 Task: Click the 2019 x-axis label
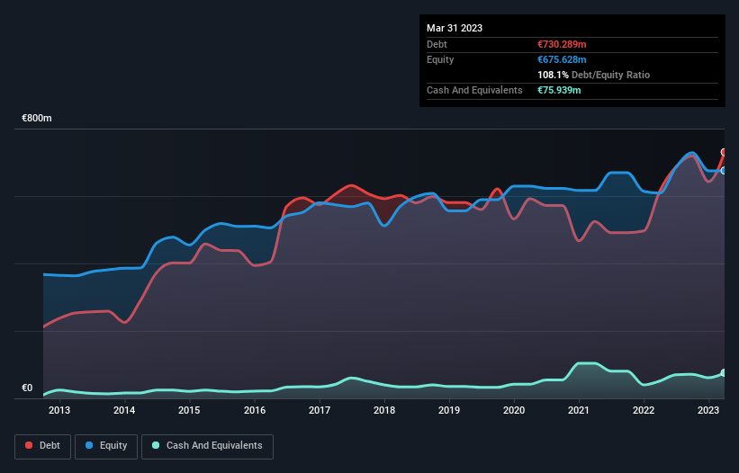tap(448, 410)
